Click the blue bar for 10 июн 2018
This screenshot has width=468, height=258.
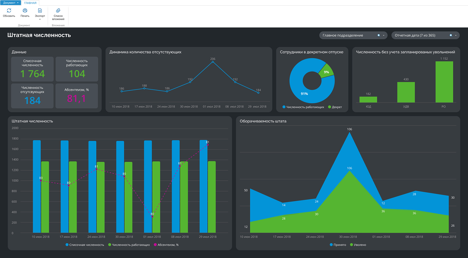click(37, 186)
